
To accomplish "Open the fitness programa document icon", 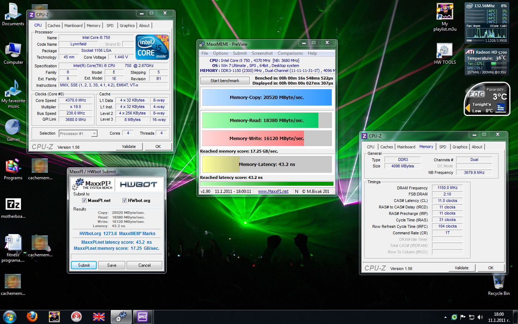I will [13, 248].
